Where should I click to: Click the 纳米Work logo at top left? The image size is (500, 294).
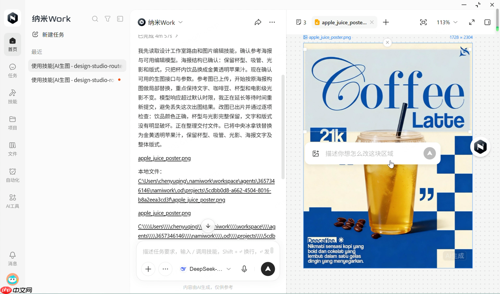click(13, 18)
